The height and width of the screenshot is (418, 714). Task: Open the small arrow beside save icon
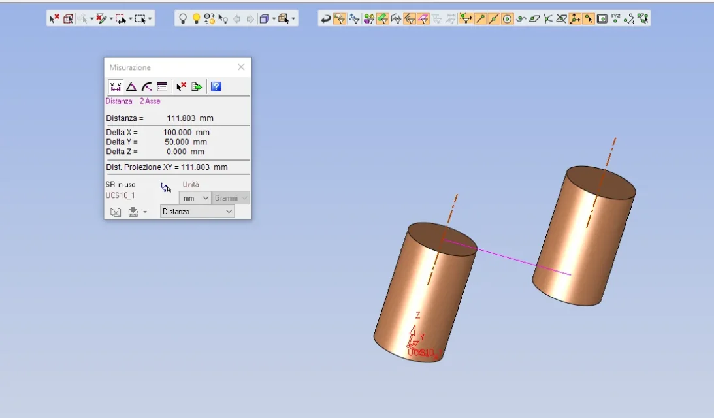click(145, 212)
